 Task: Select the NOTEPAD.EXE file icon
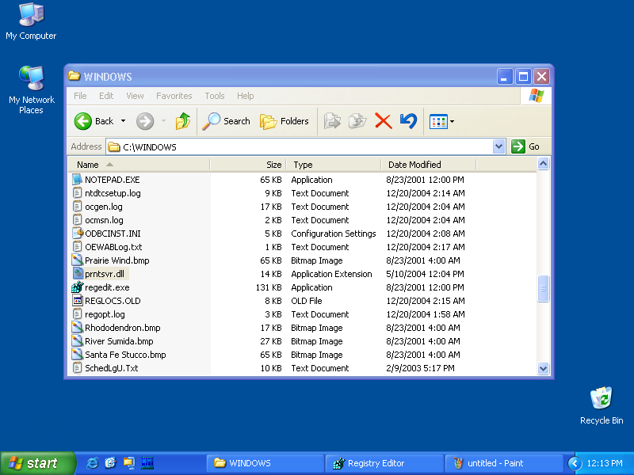[x=77, y=180]
